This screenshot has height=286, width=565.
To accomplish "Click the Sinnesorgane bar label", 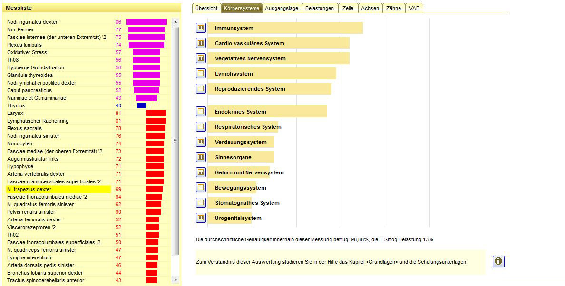I will [x=233, y=157].
